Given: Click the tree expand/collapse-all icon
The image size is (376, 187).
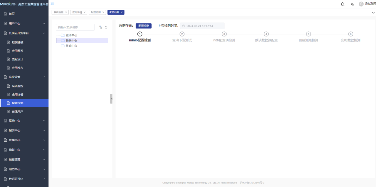Looking at the screenshot, I should [100, 27].
